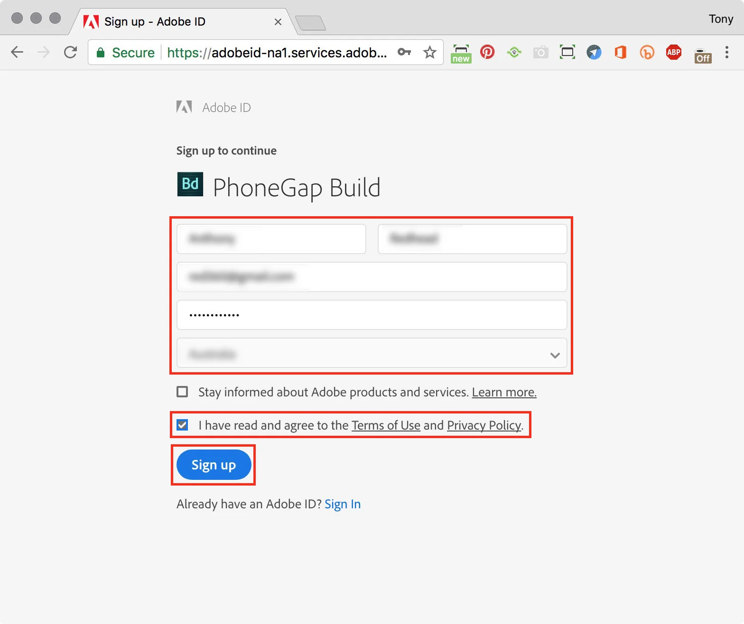Viewport: 744px width, 624px height.
Task: Reload the Adobe ID page
Action: coord(70,52)
